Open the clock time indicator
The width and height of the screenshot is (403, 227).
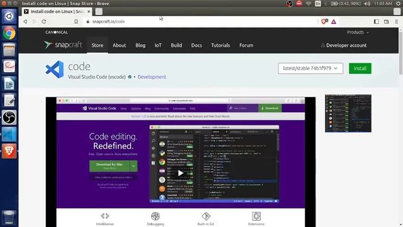(x=383, y=4)
